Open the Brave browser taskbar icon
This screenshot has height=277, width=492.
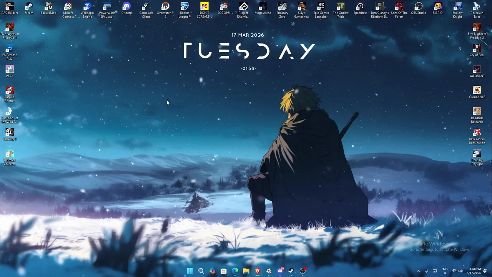(x=258, y=271)
